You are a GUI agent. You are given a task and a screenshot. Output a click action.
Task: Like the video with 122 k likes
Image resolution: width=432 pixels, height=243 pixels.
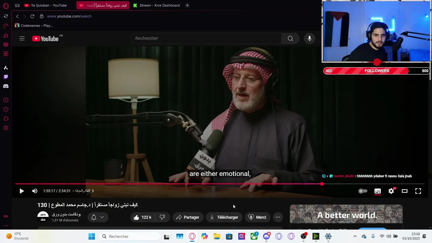click(x=142, y=217)
